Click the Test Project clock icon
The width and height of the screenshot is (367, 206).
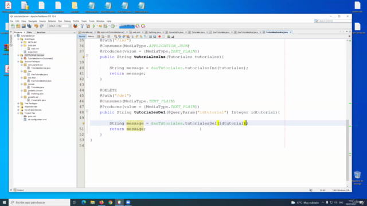coord(113,26)
